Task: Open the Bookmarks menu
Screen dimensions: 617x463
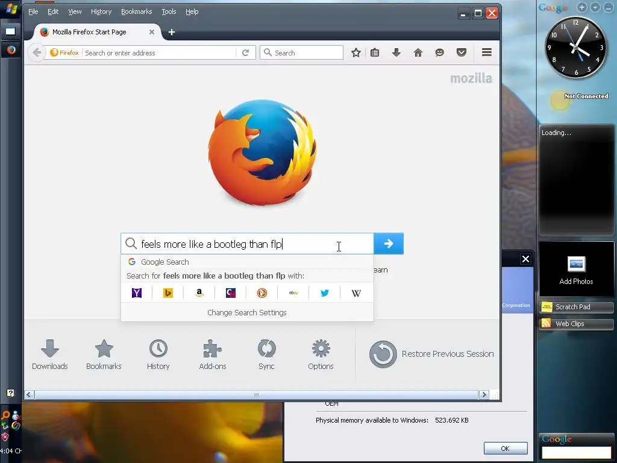Action: point(137,12)
